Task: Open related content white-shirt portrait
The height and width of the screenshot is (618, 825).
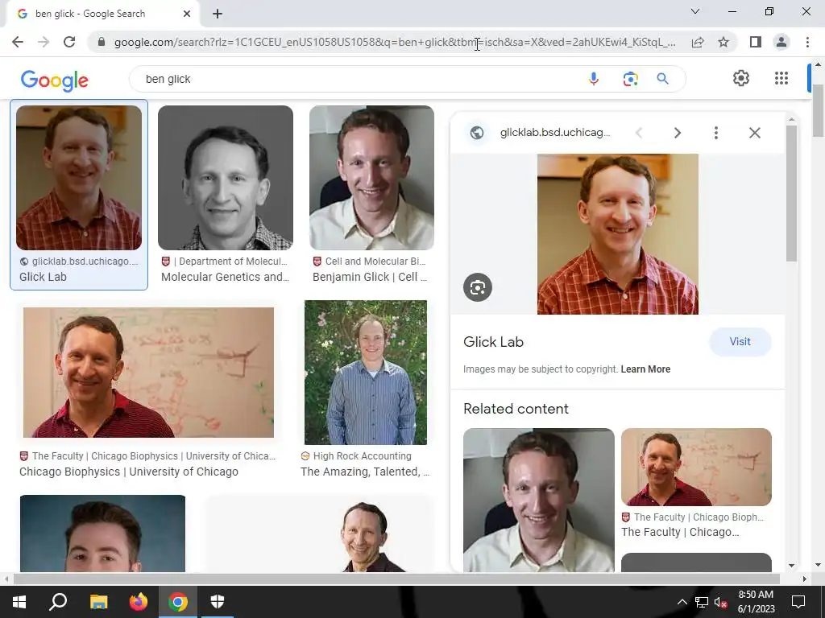Action: 539,500
